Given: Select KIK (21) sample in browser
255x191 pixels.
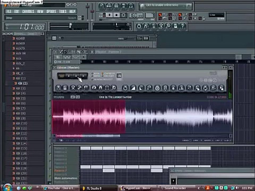Looking at the screenshot, I should tap(21, 178).
